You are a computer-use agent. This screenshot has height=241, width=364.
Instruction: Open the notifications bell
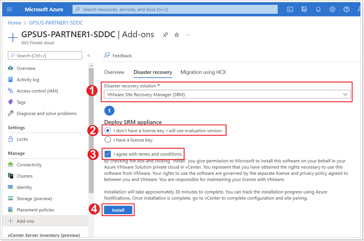click(x=318, y=9)
